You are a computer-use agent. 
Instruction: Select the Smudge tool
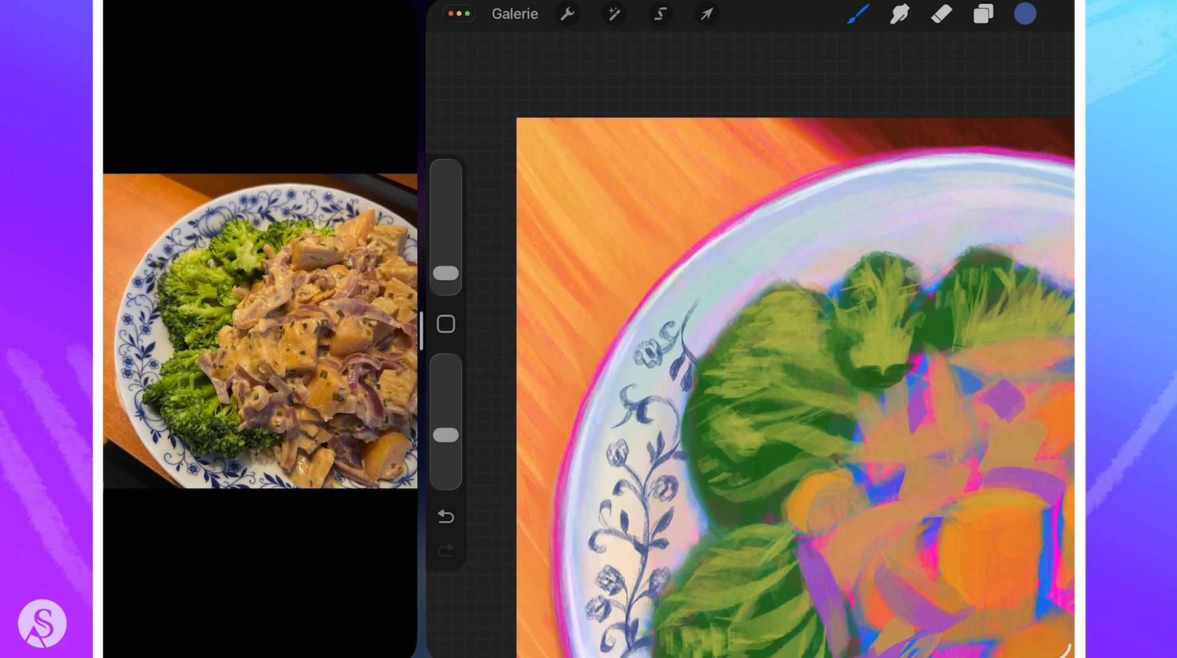point(899,14)
